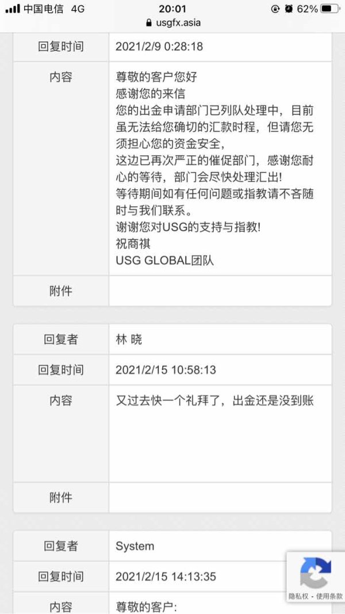The height and width of the screenshot is (614, 345).
Task: Open the 隐私权 link in reCAPTCHA badge
Action: pos(300,596)
